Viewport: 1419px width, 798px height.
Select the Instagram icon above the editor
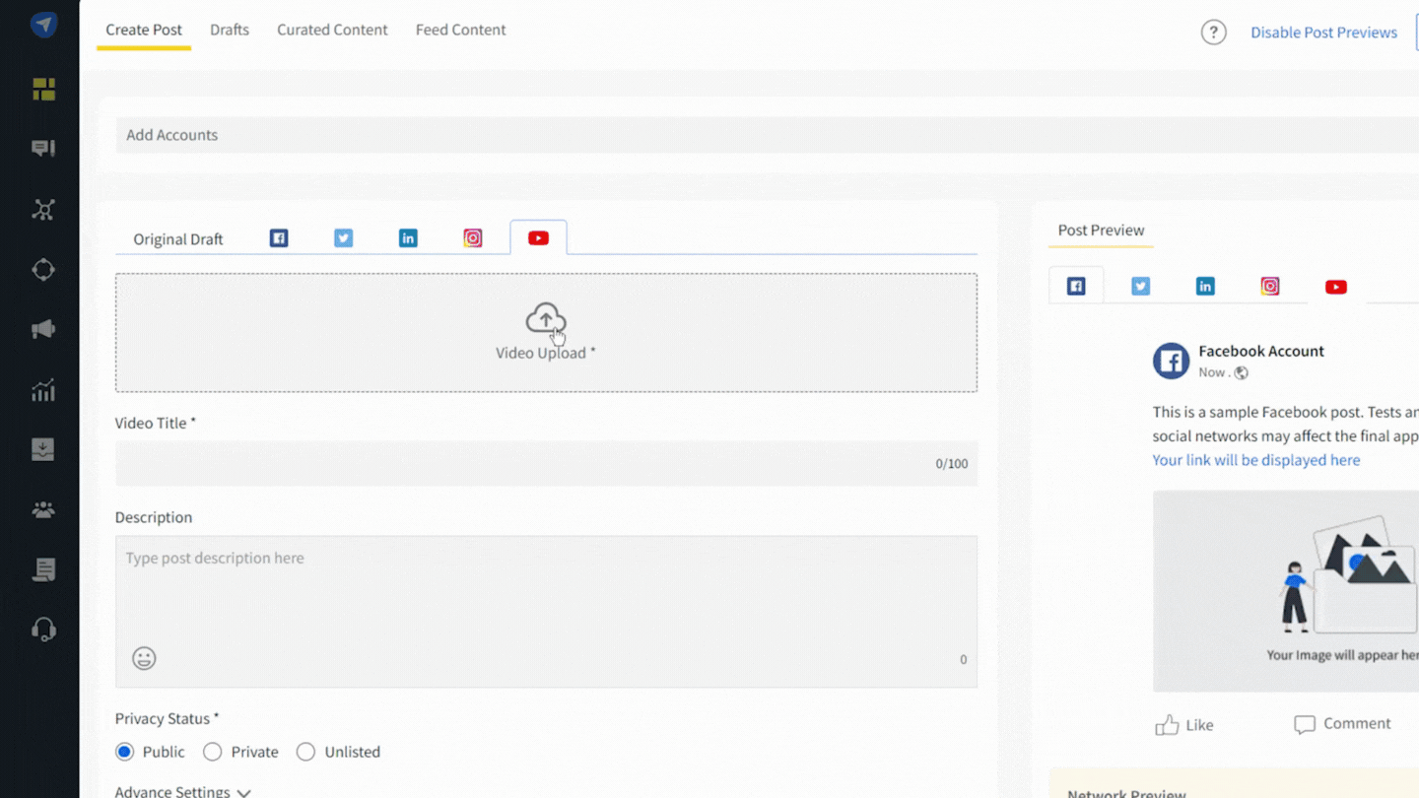pos(473,237)
